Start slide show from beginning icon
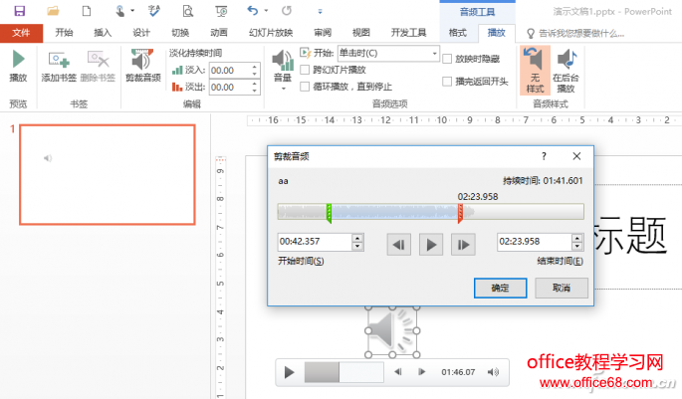682x399 pixels. 221,11
